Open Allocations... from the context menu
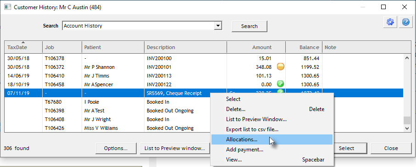Image resolution: width=416 pixels, height=167 pixels. (272, 139)
